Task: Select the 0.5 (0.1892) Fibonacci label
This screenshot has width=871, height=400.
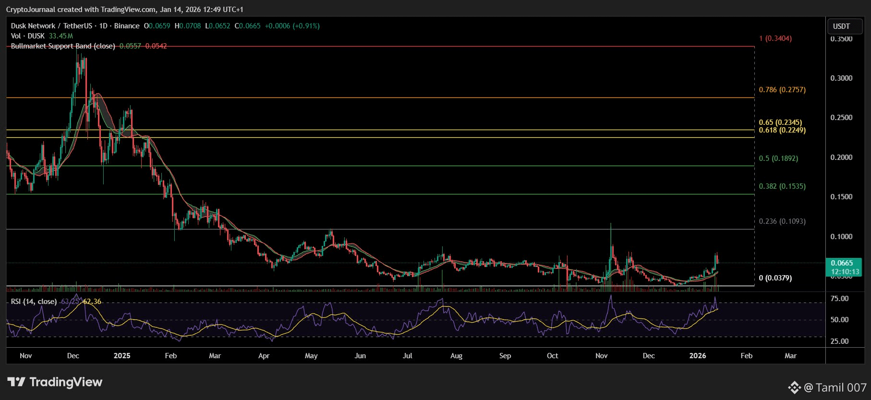Action: tap(778, 158)
